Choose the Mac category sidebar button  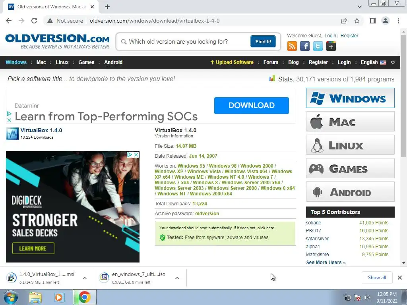coord(350,122)
